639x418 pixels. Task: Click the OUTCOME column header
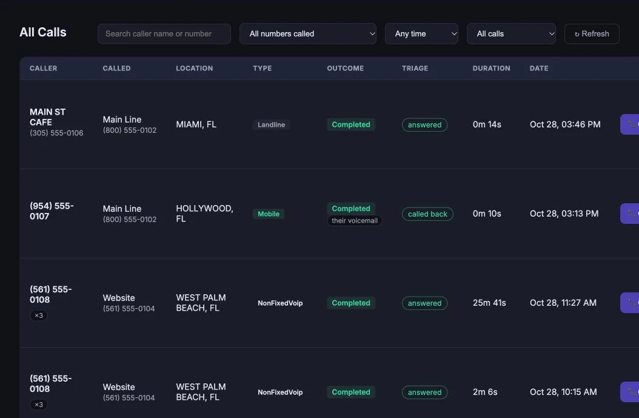[345, 68]
